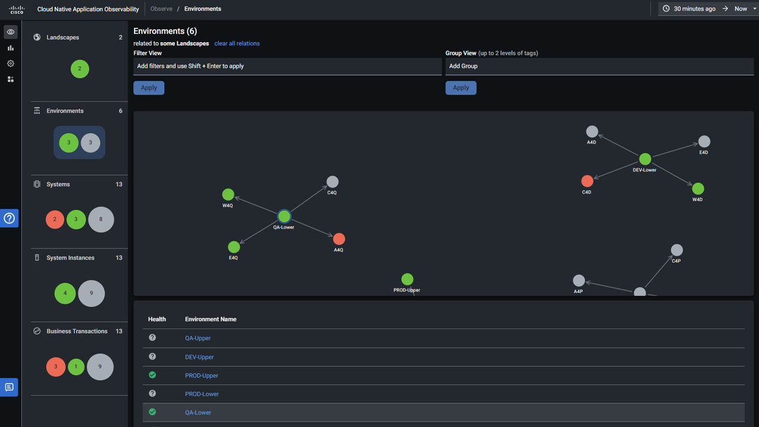Select the red C4D node in map
Image resolution: width=759 pixels, height=427 pixels.
click(587, 181)
